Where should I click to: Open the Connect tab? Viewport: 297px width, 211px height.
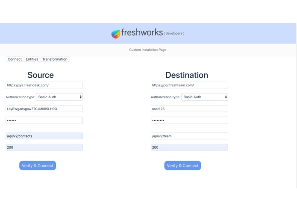(x=15, y=59)
